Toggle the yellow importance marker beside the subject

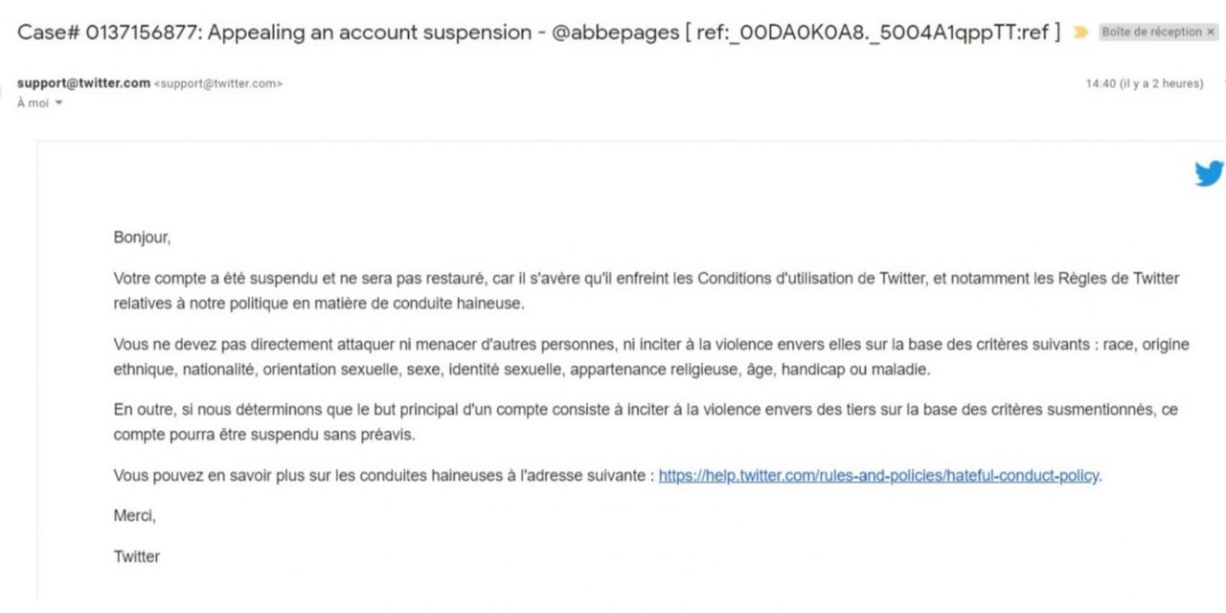coord(1081,33)
